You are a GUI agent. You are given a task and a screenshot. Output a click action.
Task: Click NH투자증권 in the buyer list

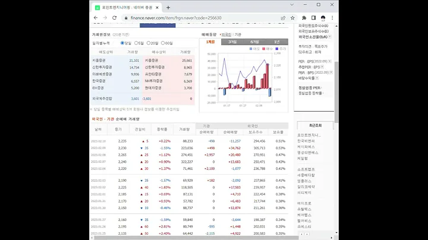154,81
